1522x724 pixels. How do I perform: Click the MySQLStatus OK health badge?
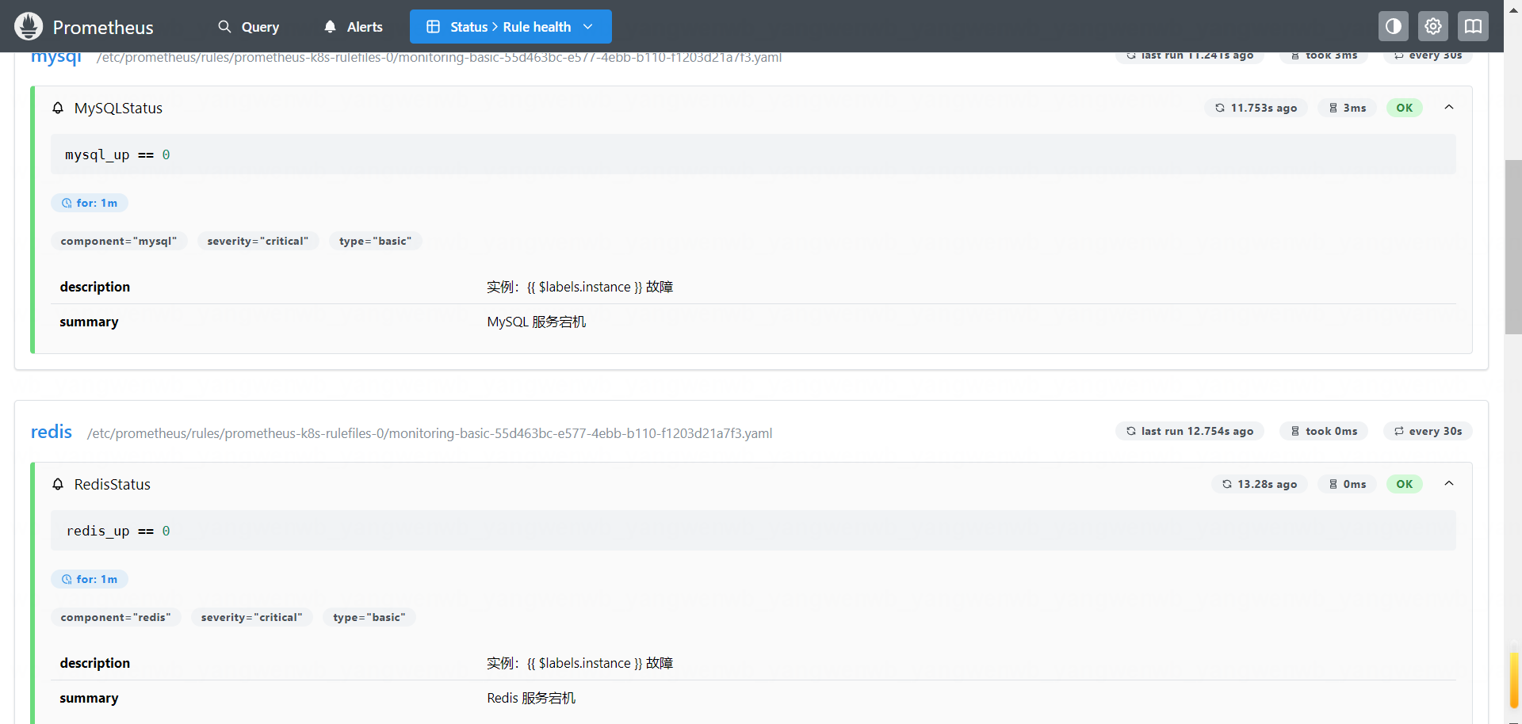point(1404,108)
